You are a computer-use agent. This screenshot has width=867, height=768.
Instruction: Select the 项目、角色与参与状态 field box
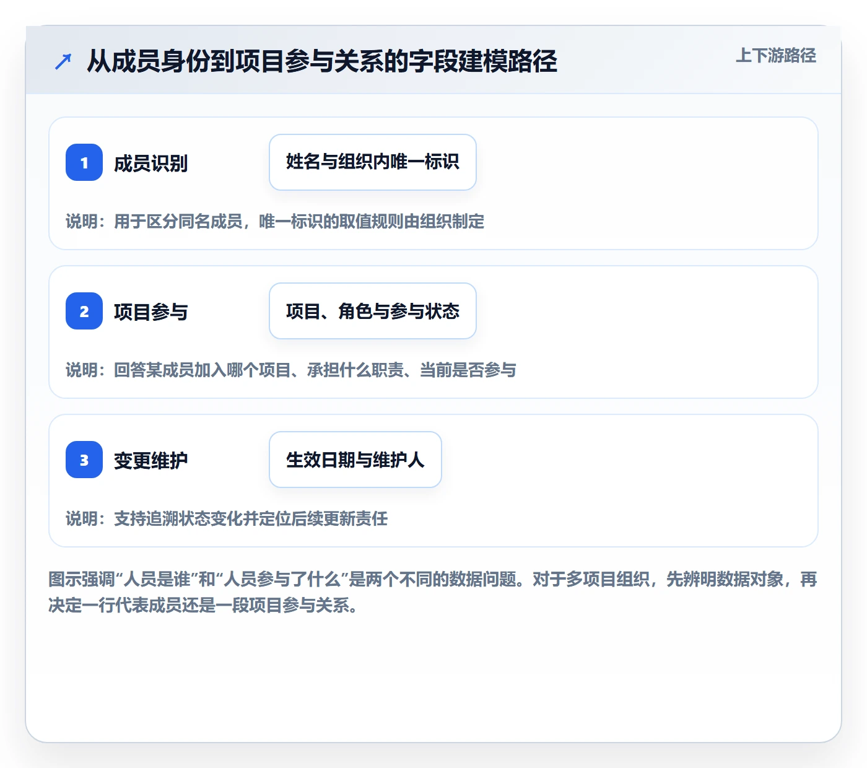(373, 311)
